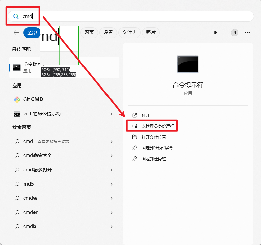The width and height of the screenshot is (261, 245).
Task: Choose 固定到任务栏 option
Action: pyautogui.click(x=153, y=158)
